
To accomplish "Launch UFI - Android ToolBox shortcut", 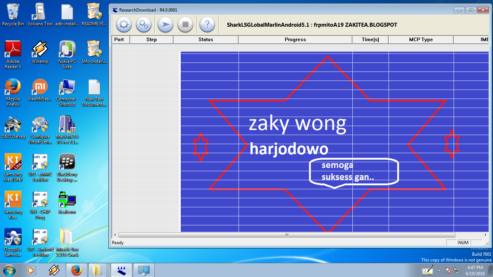I will (40, 242).
